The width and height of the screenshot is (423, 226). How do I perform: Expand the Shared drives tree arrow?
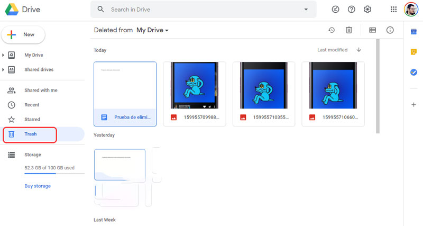pos(4,70)
